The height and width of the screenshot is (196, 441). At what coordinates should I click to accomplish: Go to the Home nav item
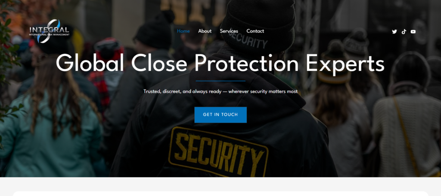(x=183, y=31)
